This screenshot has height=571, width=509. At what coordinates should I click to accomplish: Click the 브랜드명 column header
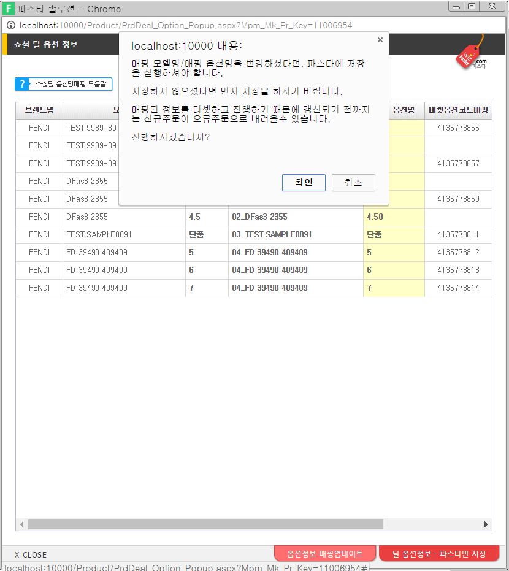[x=39, y=110]
